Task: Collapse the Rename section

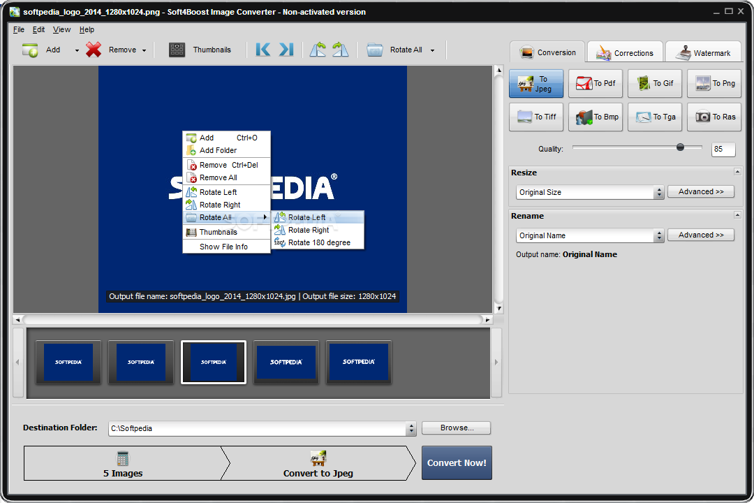Action: point(737,215)
